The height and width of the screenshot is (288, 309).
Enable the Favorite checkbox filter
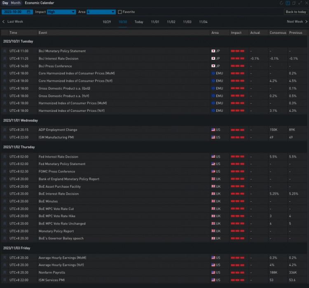pyautogui.click(x=120, y=12)
